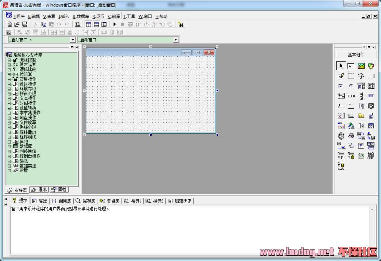Screen dimensions: 381x261
Task: Select the Label component (字 icon)
Action: pos(361,76)
